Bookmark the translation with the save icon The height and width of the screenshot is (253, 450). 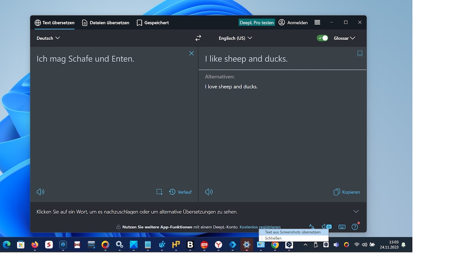[x=360, y=53]
